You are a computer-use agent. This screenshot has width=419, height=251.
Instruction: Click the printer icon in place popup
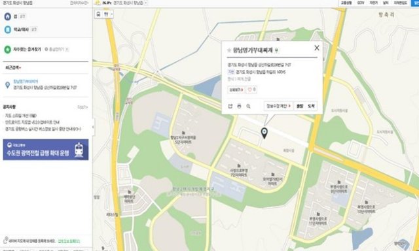pos(239,106)
